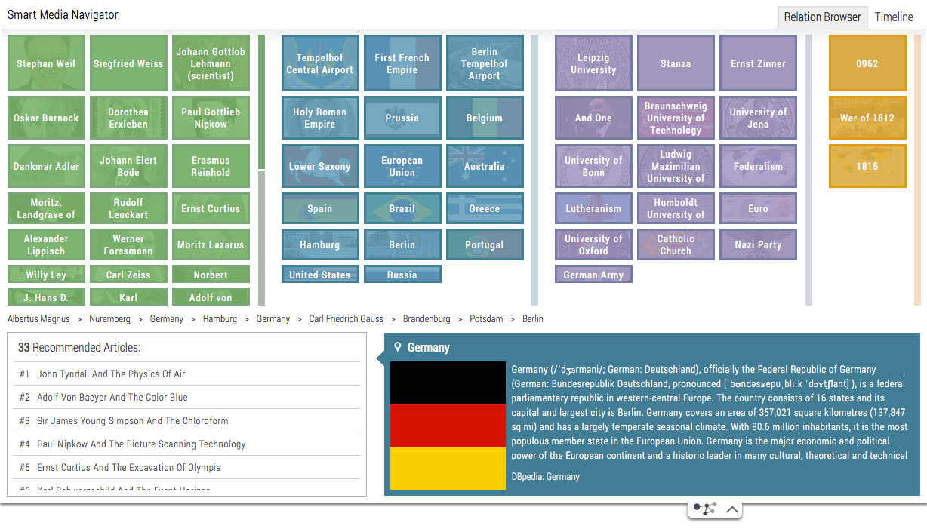Image resolution: width=927 pixels, height=532 pixels.
Task: Select the Prussia place tile
Action: point(402,118)
